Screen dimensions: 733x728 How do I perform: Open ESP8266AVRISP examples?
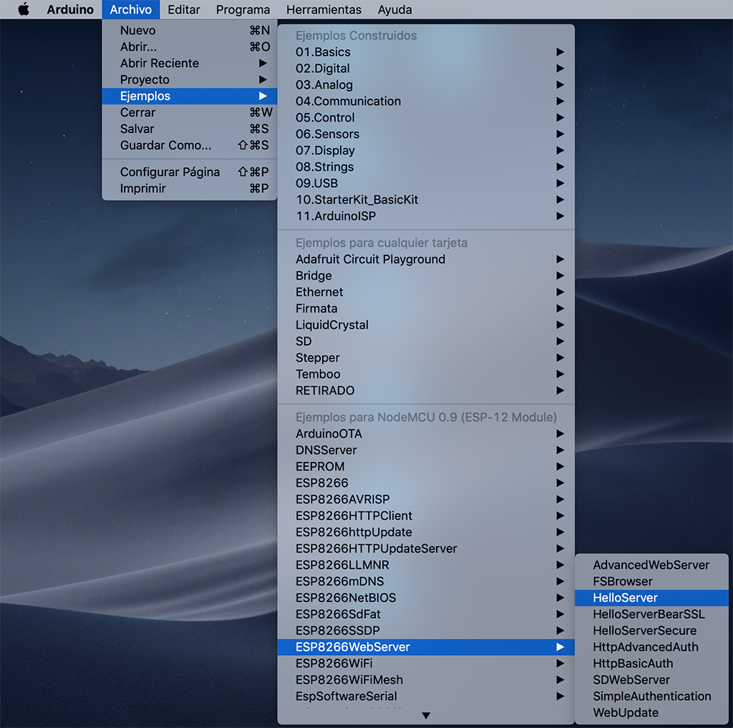426,499
